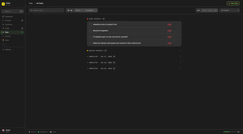Click the 'releasing croco on product hunt' title
The width and height of the screenshot is (243, 134).
click(105, 24)
